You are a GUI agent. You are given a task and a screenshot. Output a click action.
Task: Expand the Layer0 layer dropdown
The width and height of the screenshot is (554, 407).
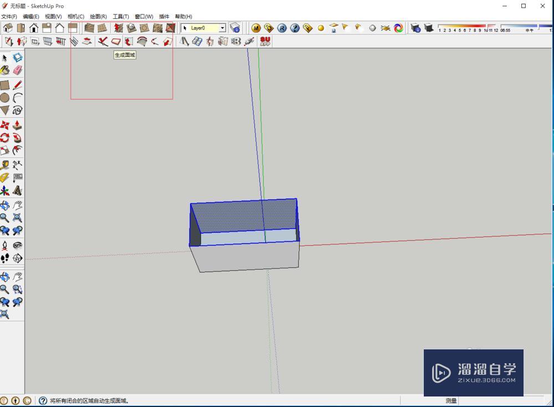coord(222,28)
